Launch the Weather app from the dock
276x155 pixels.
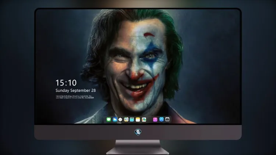click(115, 119)
